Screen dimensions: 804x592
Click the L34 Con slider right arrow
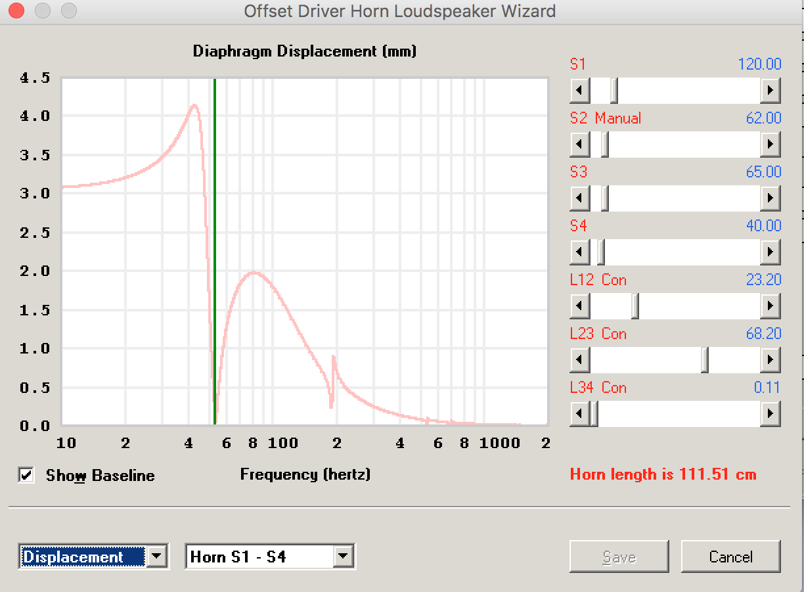pos(770,413)
